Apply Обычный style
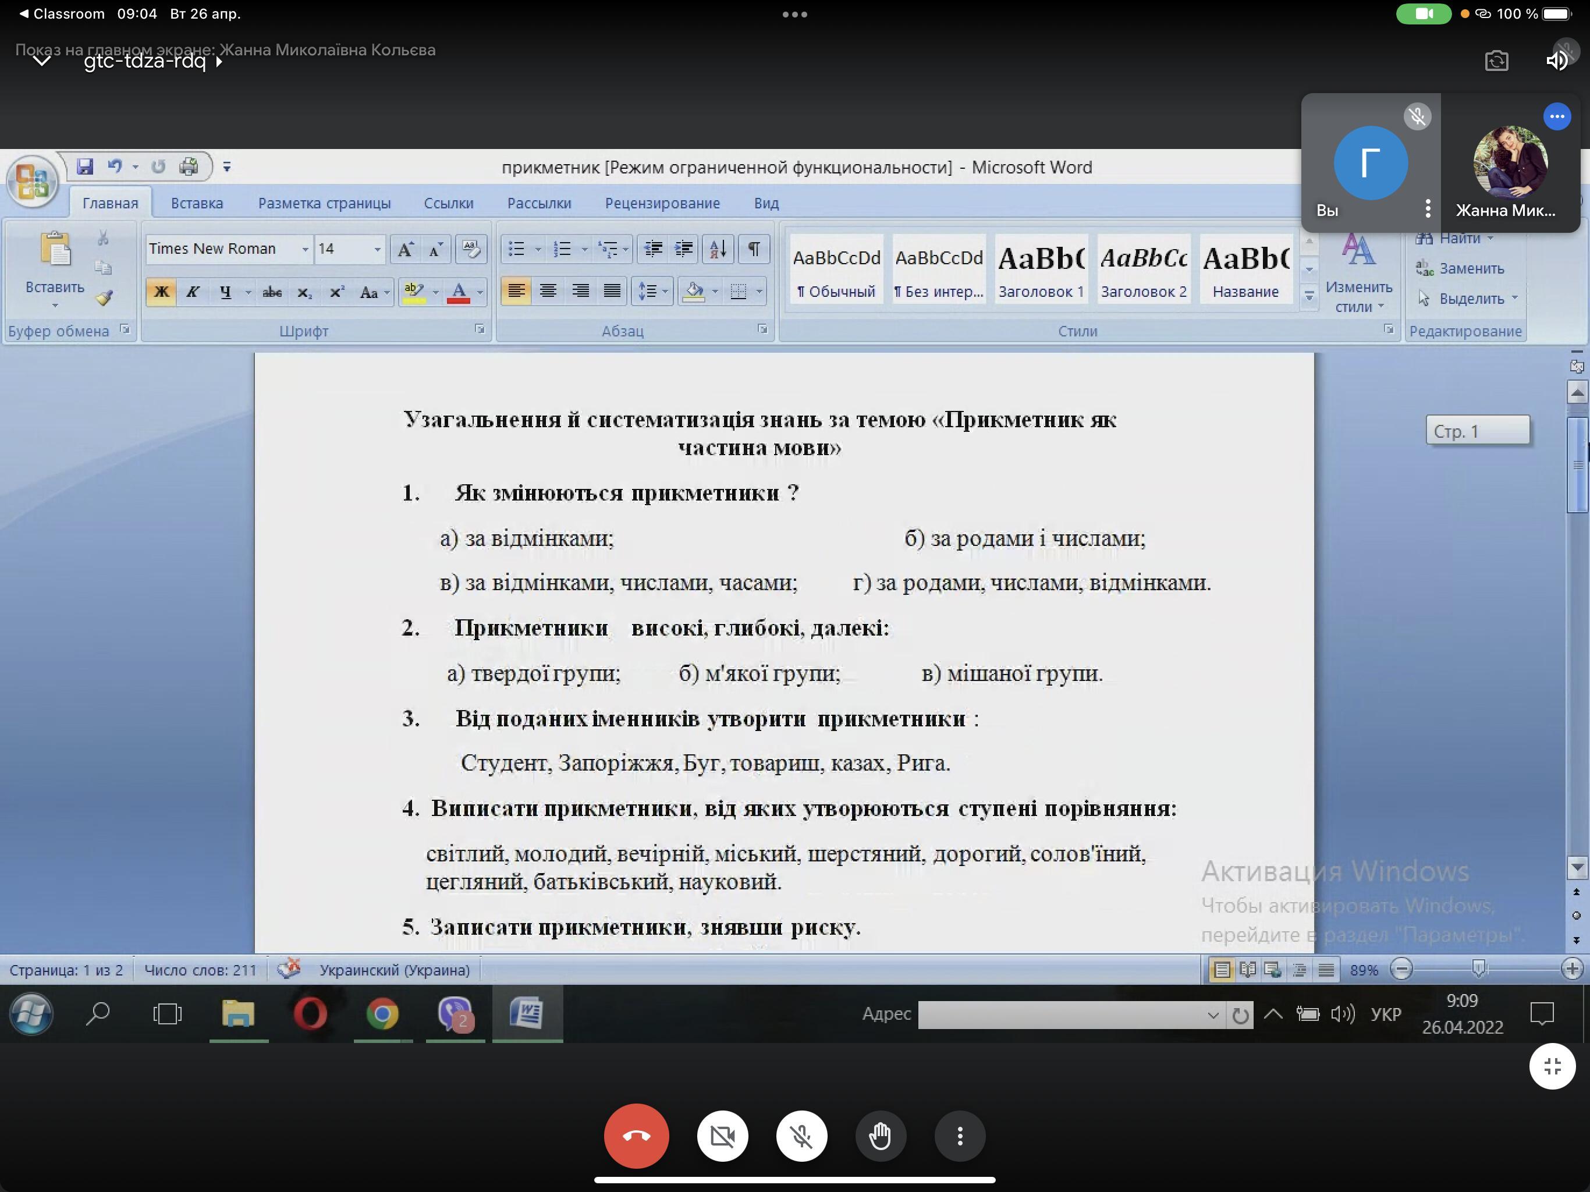The image size is (1590, 1192). coord(836,269)
